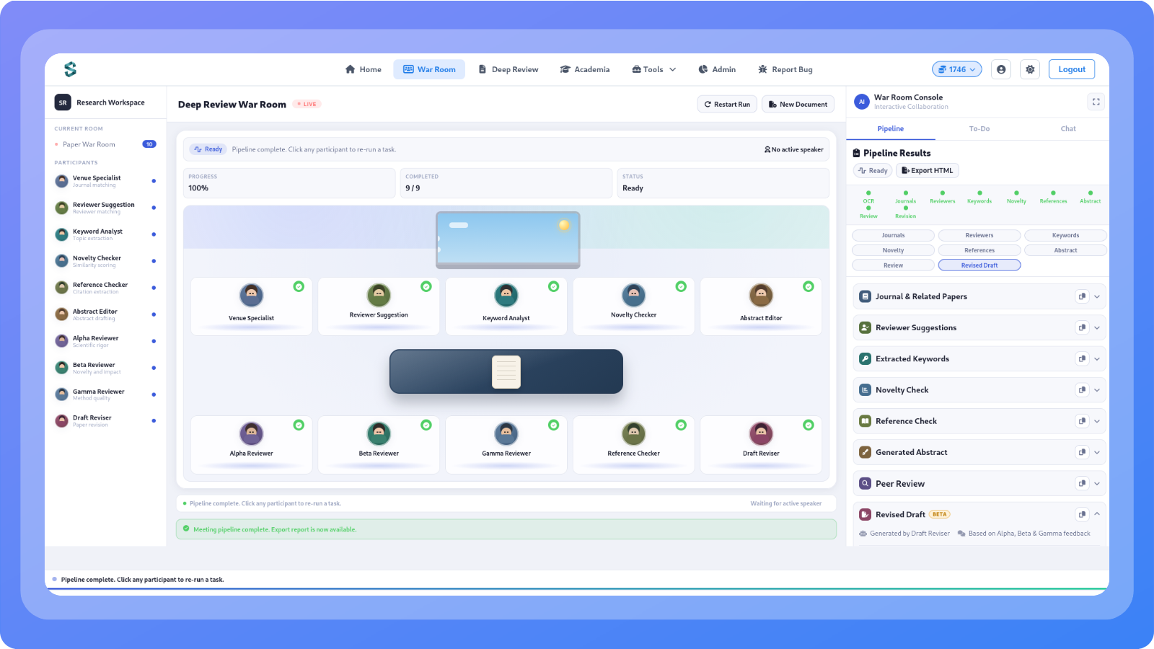
Task: Click the AI console avatar icon
Action: [861, 102]
